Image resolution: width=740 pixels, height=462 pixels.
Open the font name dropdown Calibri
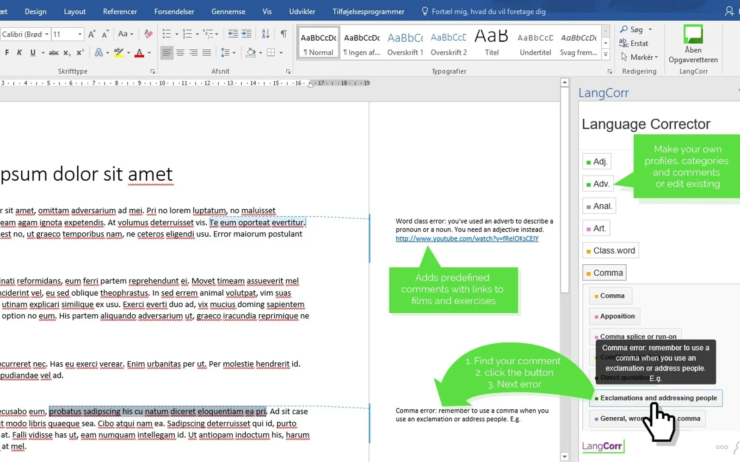point(46,34)
